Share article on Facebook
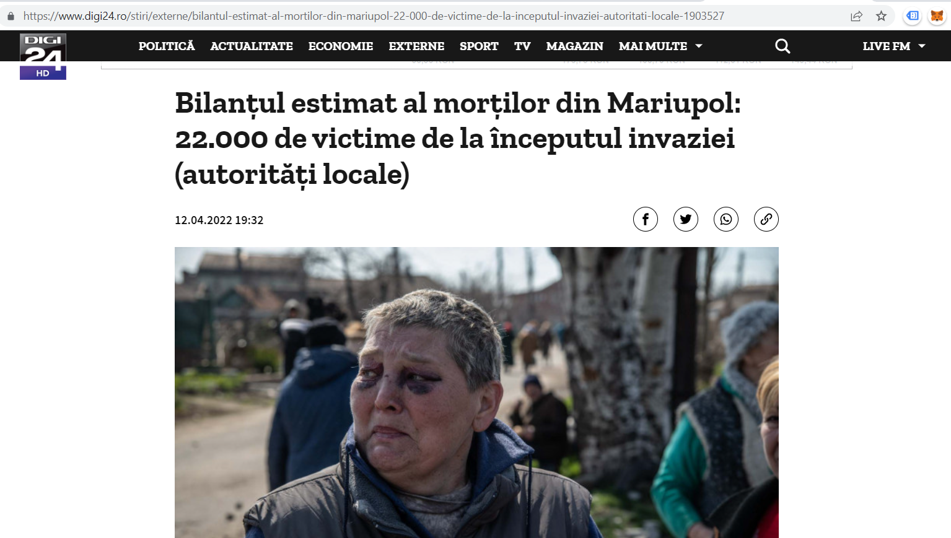This screenshot has width=951, height=538. click(x=645, y=219)
